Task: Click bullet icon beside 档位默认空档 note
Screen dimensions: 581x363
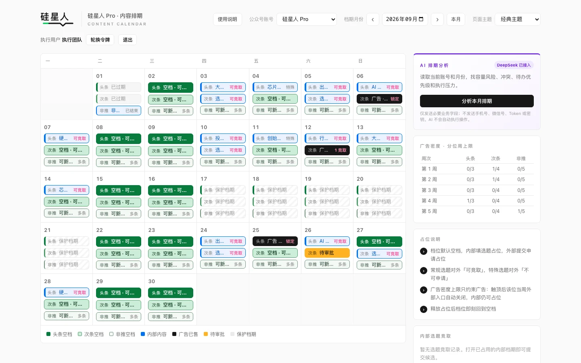Action: click(x=424, y=251)
